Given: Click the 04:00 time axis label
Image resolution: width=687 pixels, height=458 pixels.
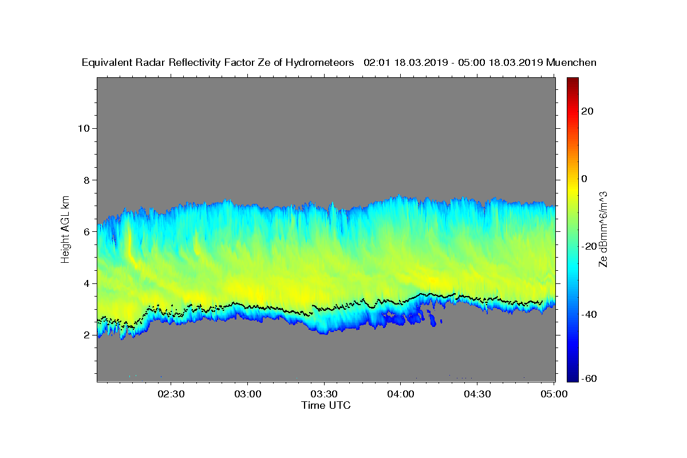Looking at the screenshot, I should tap(401, 394).
